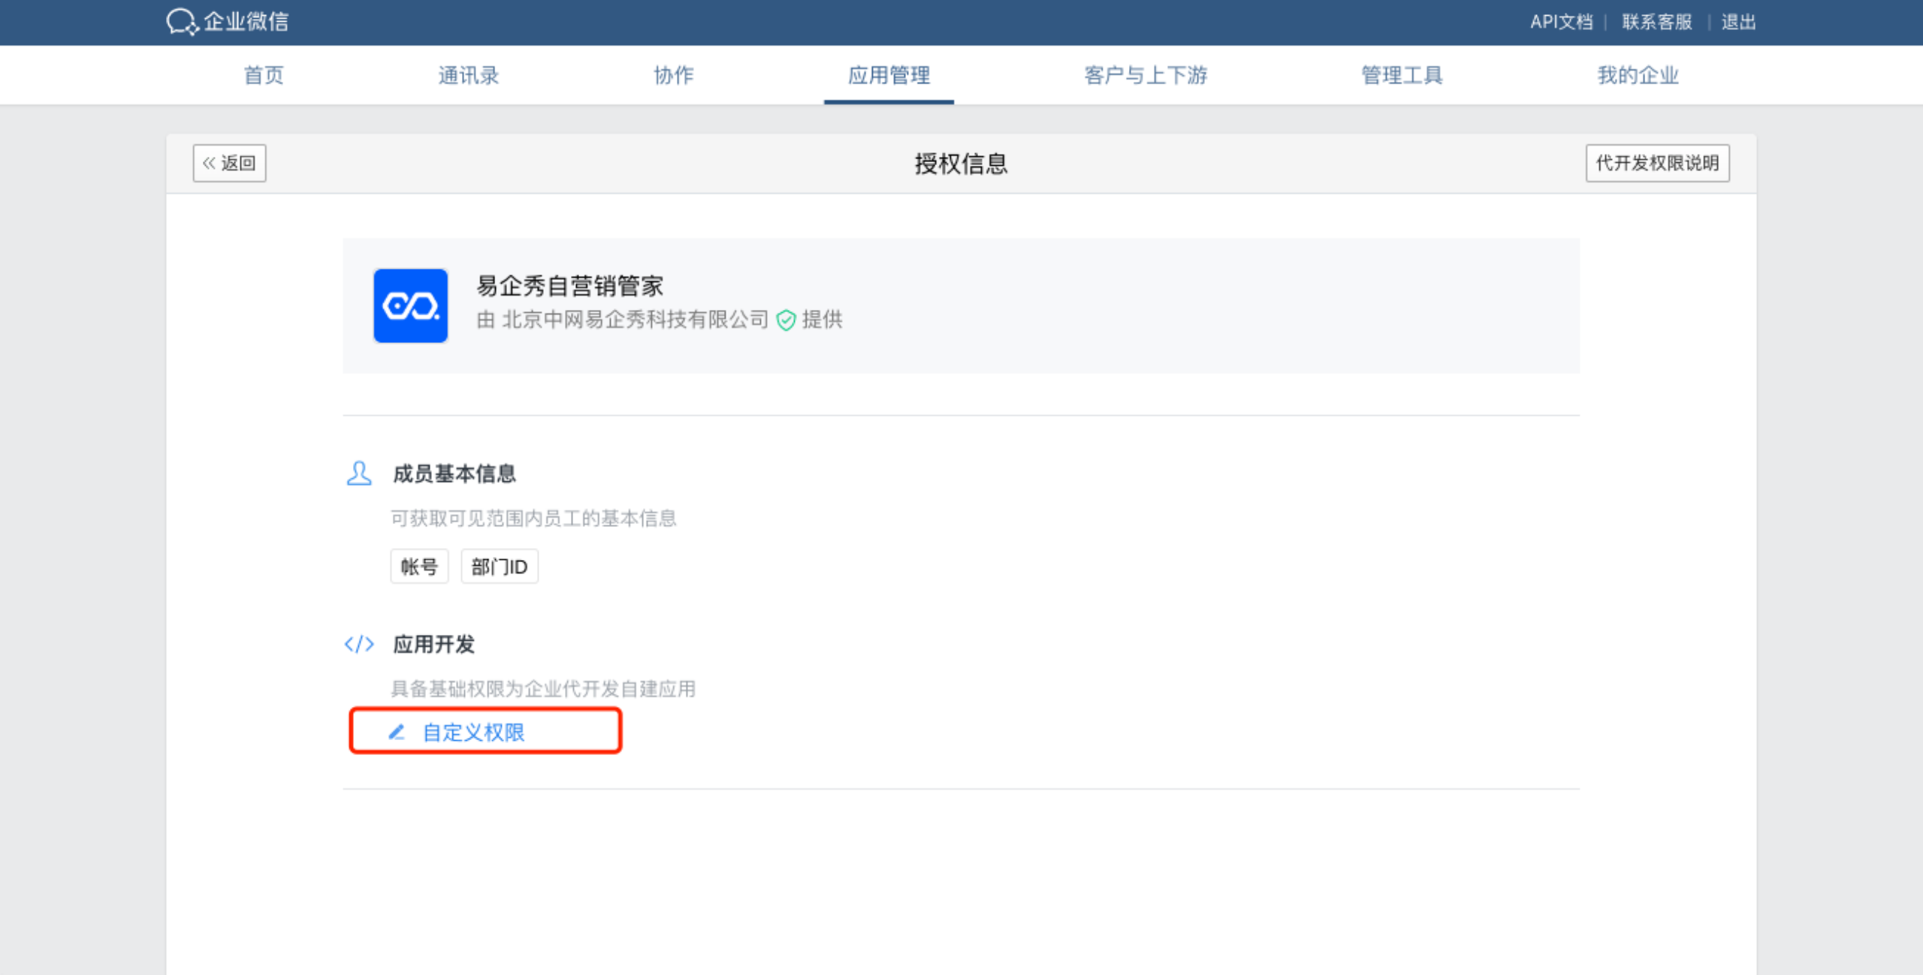This screenshot has height=975, width=1923.
Task: Click the 成员基本信息 heading
Action: [x=454, y=474]
